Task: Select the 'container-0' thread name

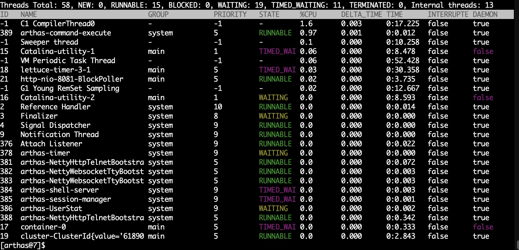Action: pos(43,227)
